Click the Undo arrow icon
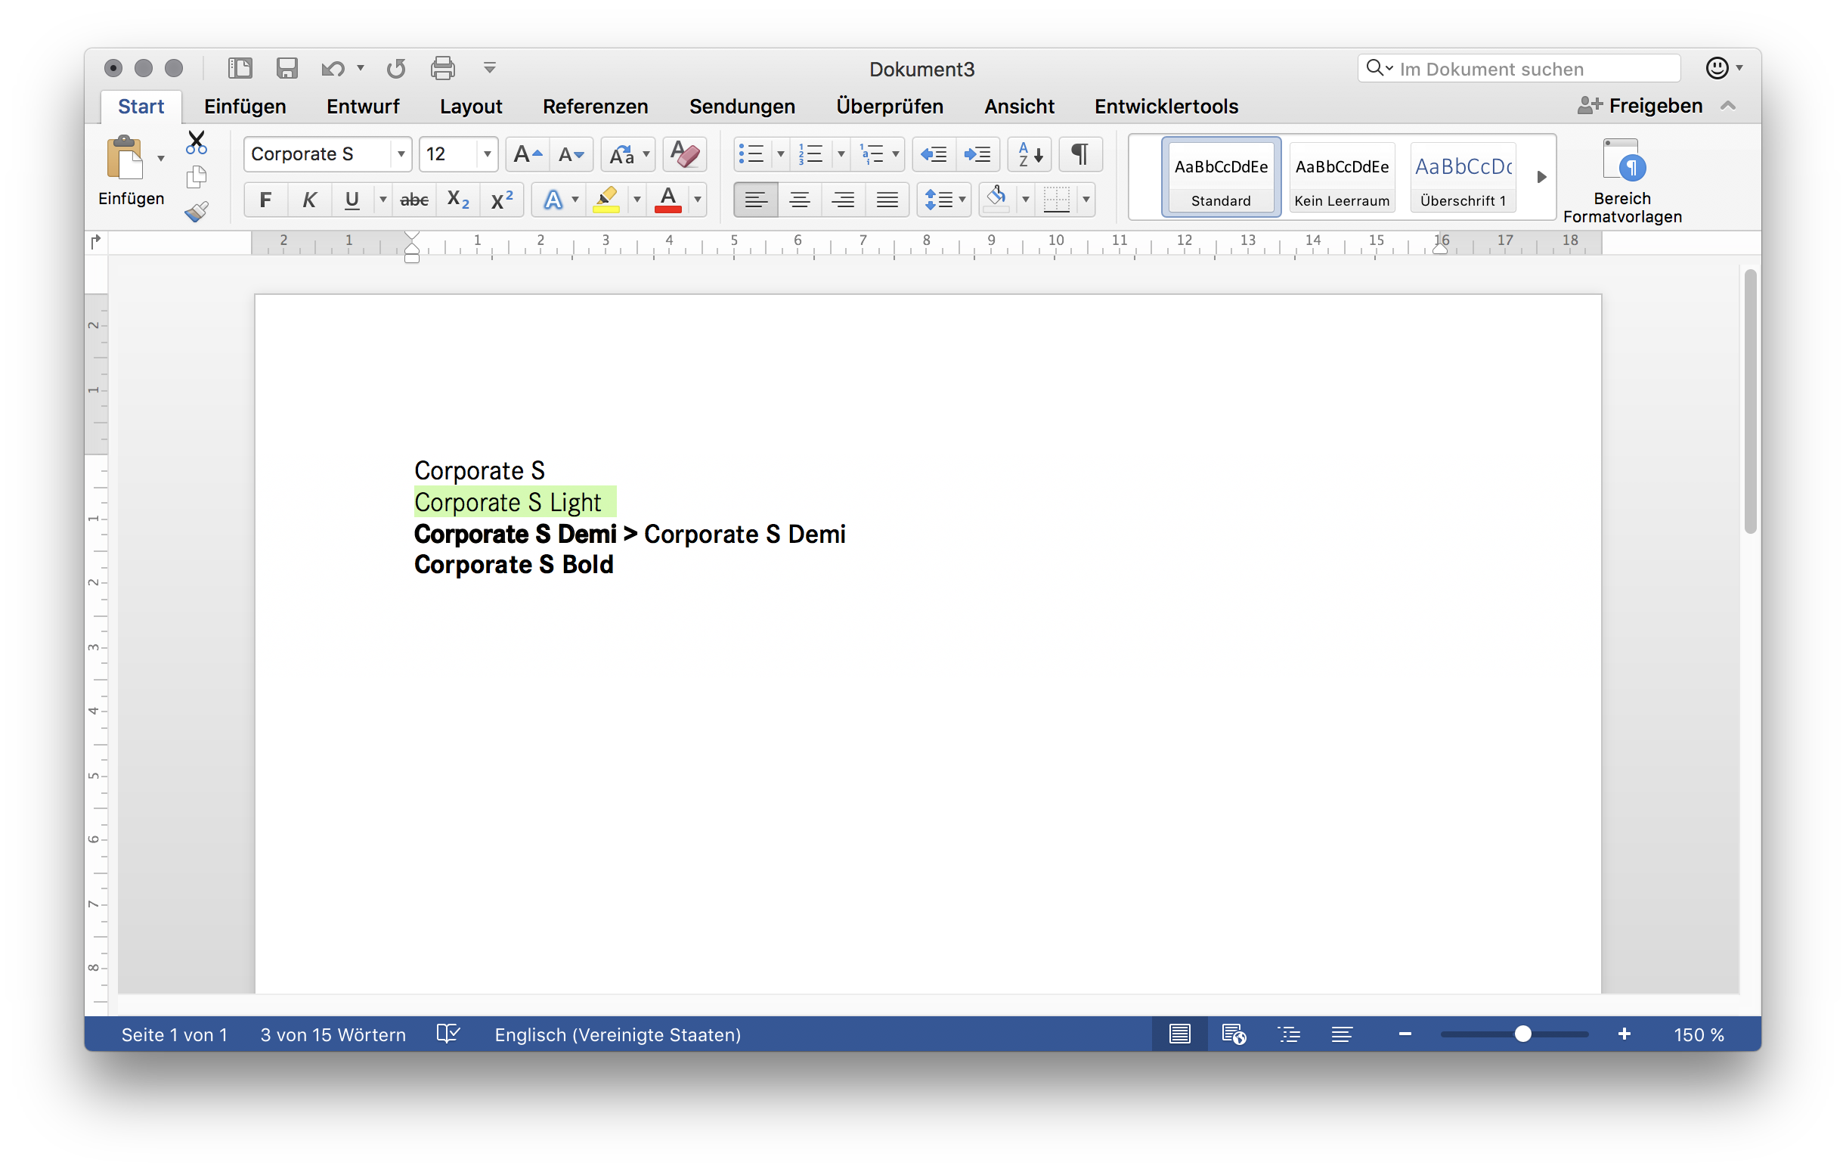The image size is (1846, 1172). point(332,68)
